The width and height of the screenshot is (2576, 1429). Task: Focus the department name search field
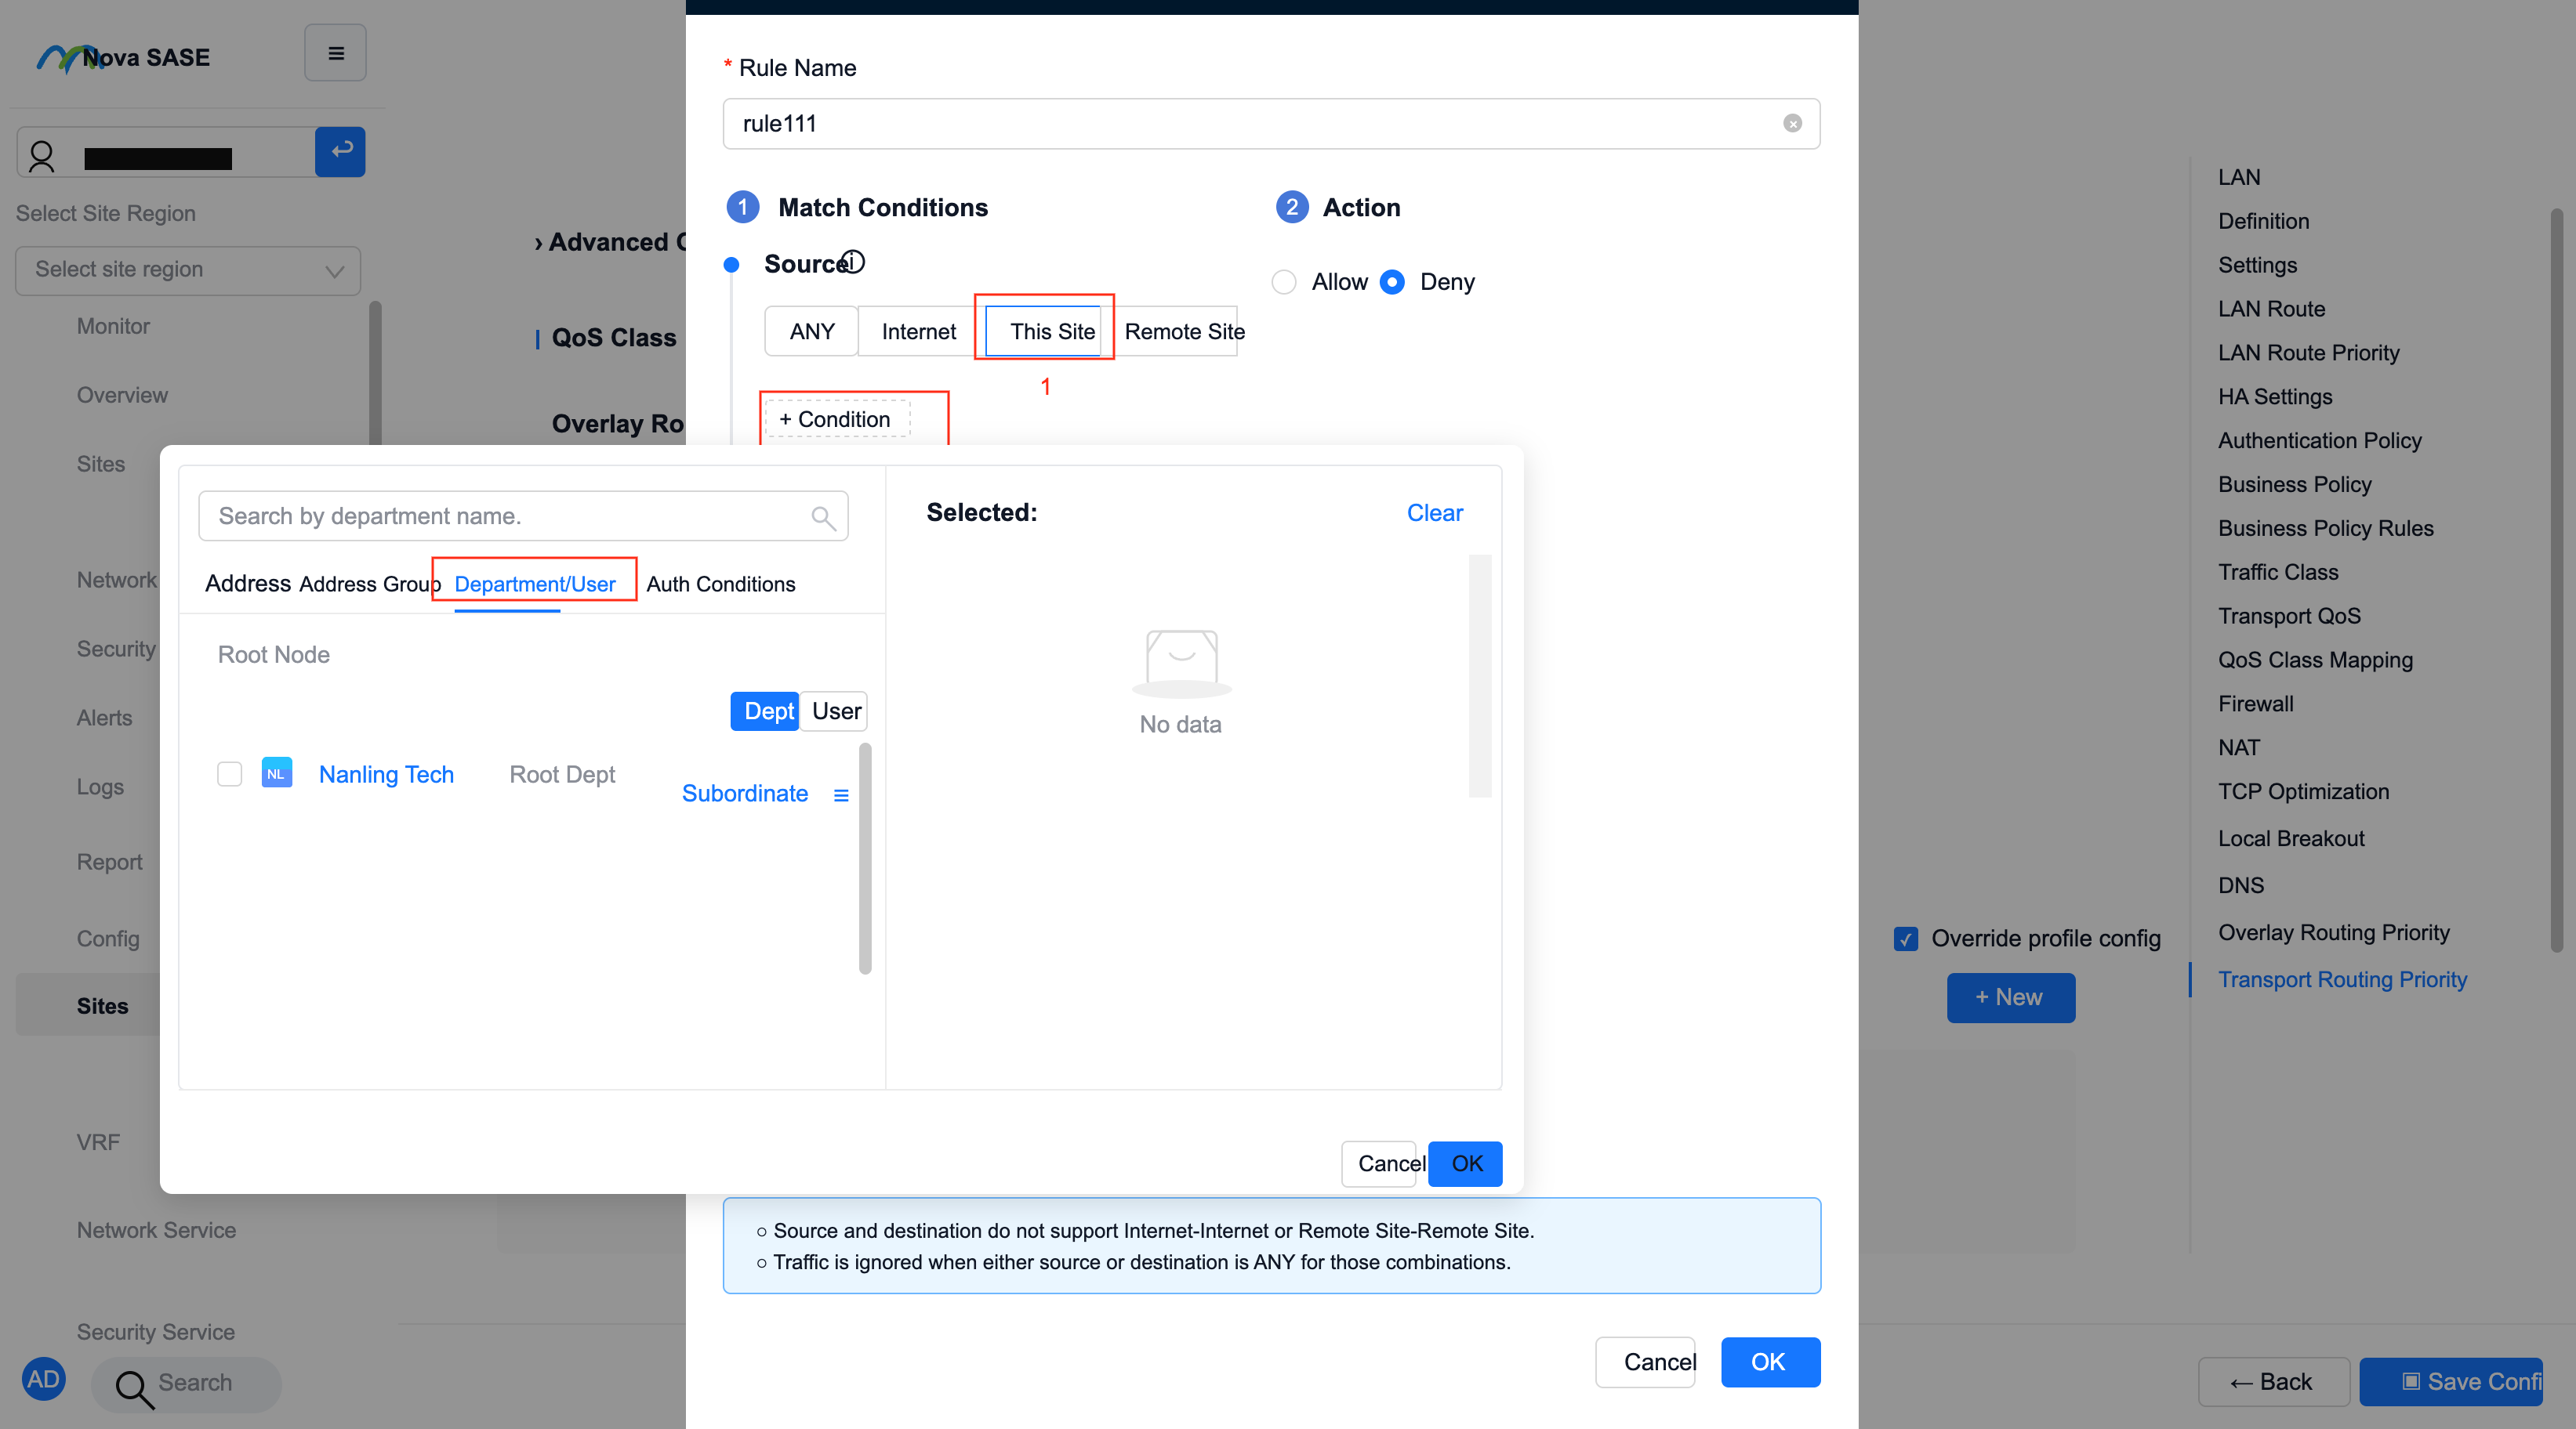(523, 516)
